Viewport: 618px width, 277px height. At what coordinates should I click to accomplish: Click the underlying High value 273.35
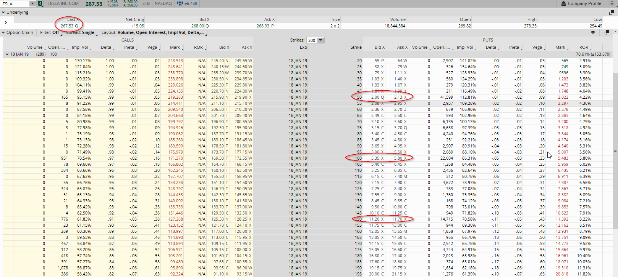click(x=530, y=26)
